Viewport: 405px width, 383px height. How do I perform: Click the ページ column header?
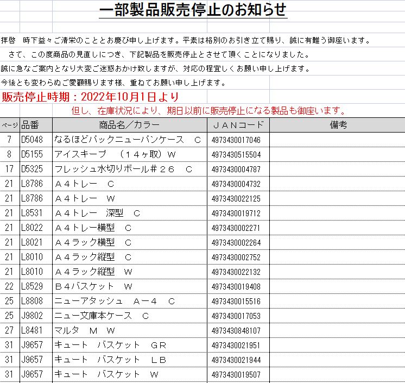point(10,125)
